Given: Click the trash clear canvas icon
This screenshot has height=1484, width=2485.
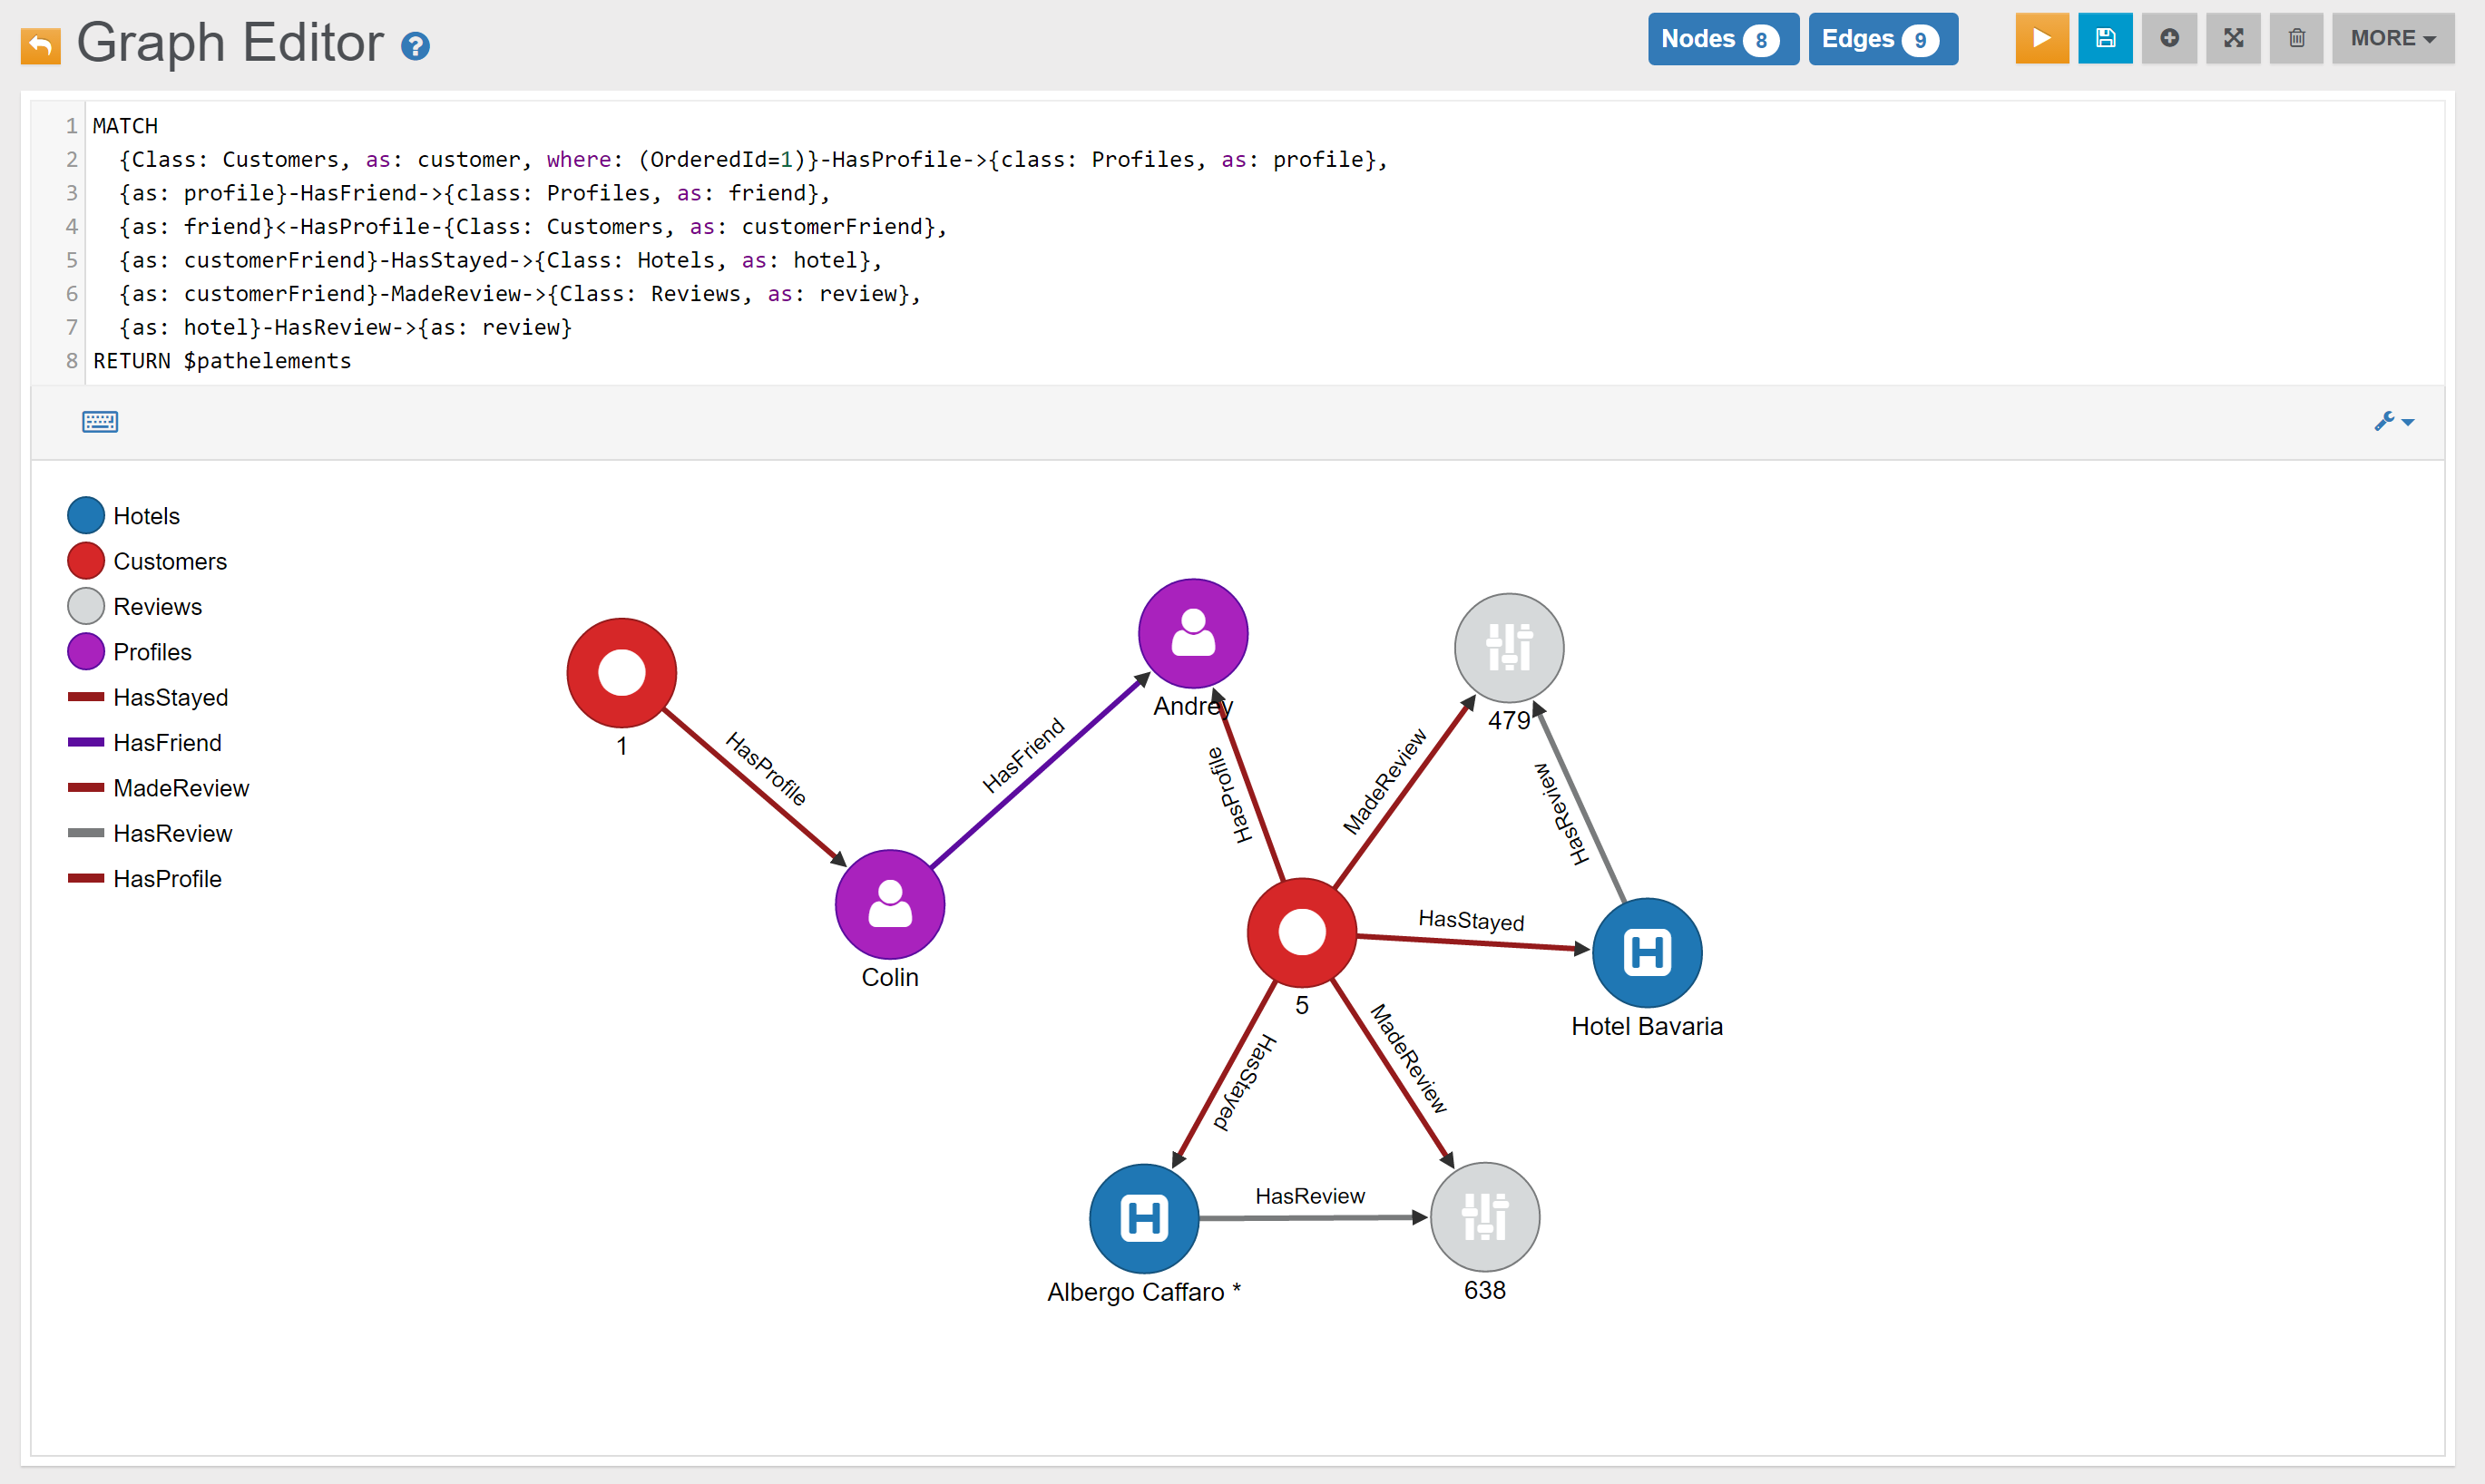Looking at the screenshot, I should [x=2296, y=39].
